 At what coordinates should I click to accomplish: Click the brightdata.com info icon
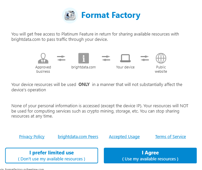click(x=84, y=58)
